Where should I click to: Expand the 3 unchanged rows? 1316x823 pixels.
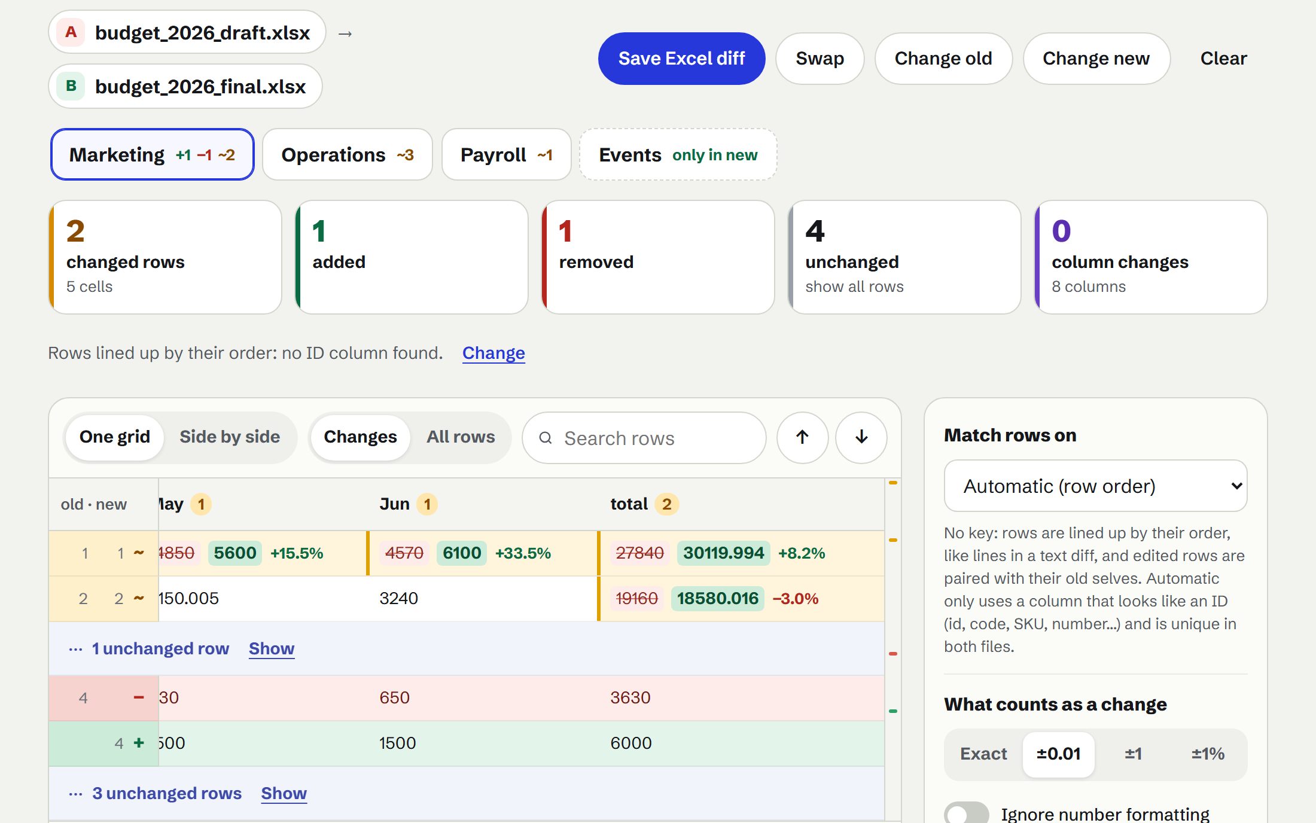click(x=284, y=793)
